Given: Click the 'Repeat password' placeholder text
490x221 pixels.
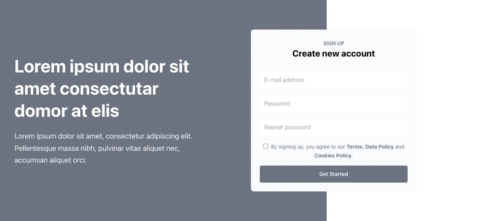Looking at the screenshot, I should coord(287,127).
